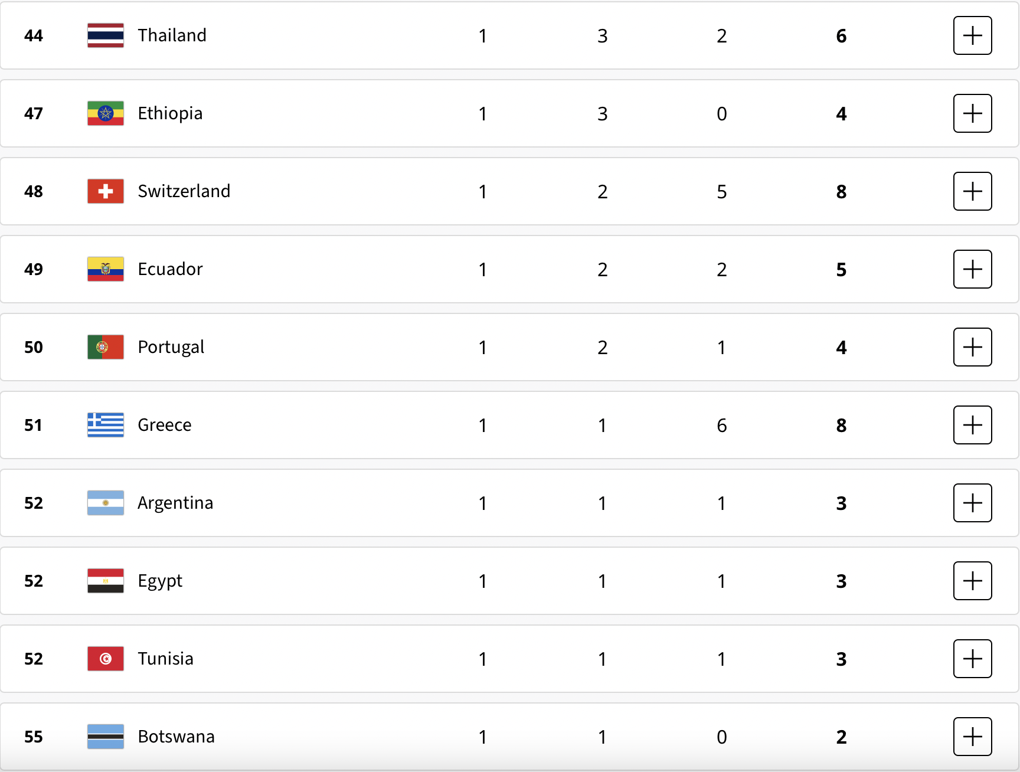Open Switzerland's plus expander
1020x772 pixels.
[972, 191]
